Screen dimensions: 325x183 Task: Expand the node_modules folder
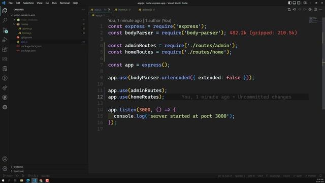pyautogui.click(x=49, y=20)
